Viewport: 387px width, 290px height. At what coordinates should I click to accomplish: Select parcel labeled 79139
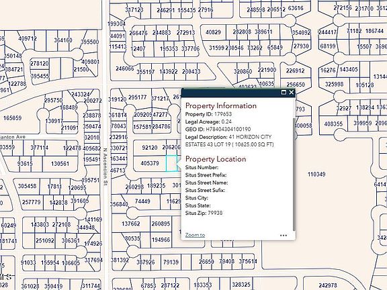[x=171, y=262]
